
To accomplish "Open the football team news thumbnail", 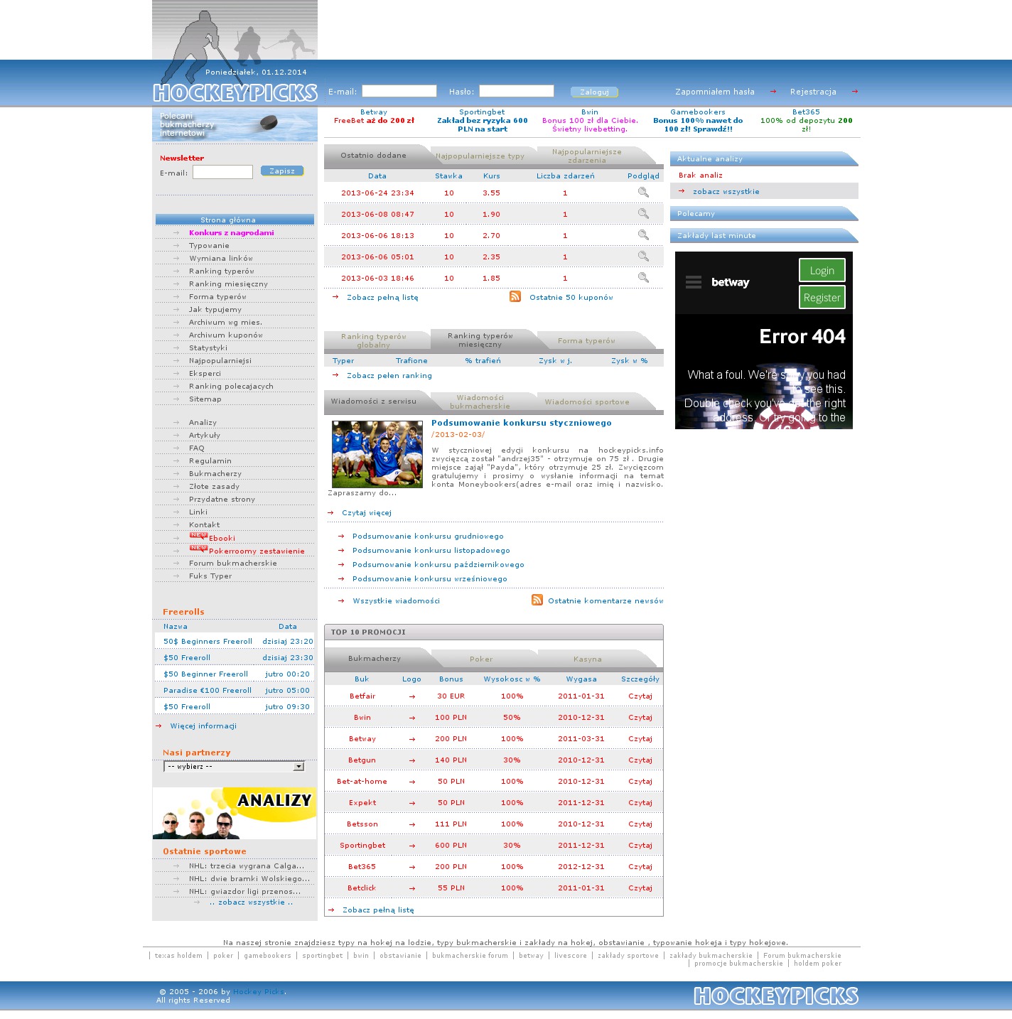I will 377,454.
